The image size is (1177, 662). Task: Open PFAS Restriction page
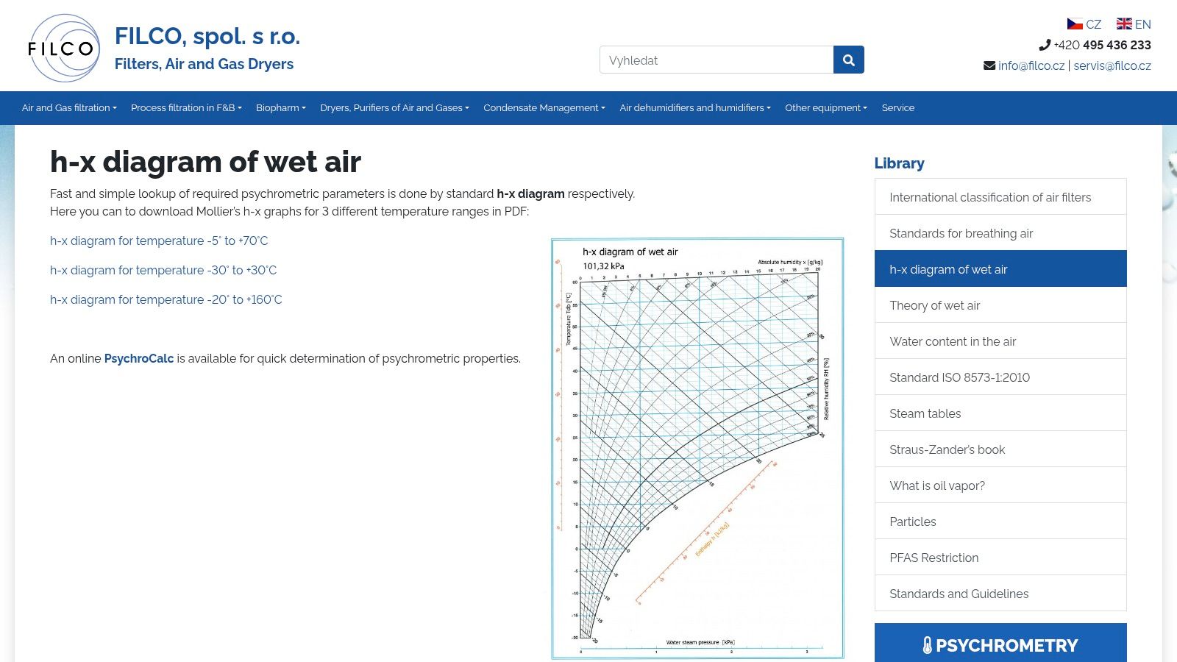1000,558
